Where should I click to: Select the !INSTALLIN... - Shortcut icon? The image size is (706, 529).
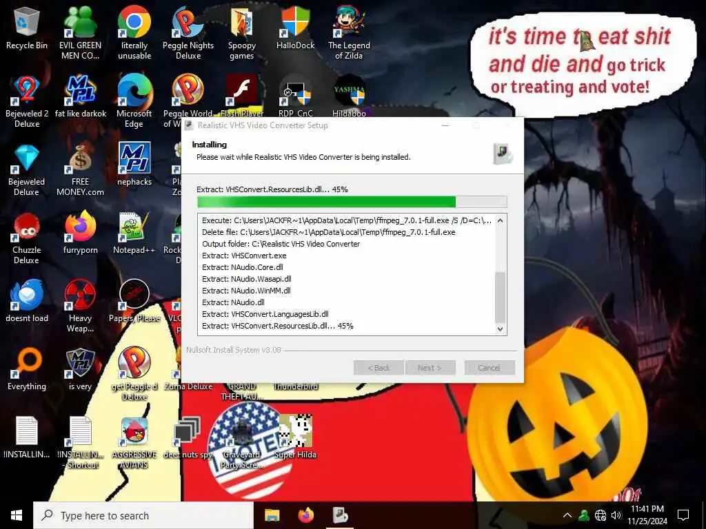pyautogui.click(x=80, y=443)
